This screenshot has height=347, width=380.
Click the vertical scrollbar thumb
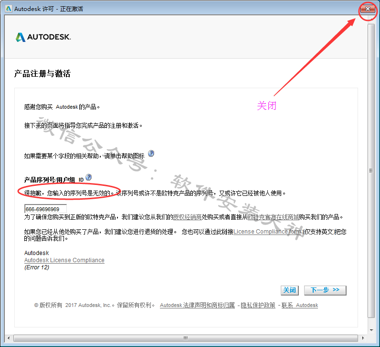pyautogui.click(x=371, y=171)
